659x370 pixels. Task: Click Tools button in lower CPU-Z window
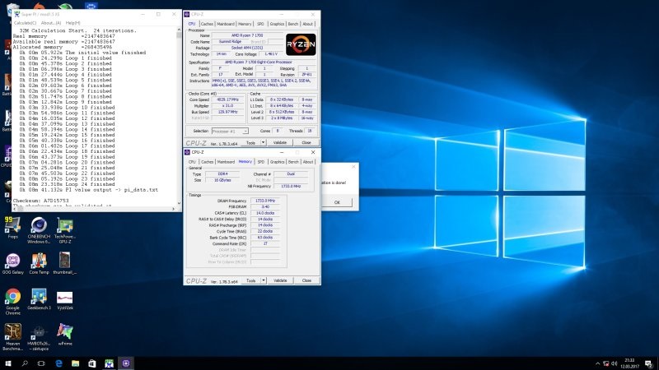point(251,280)
